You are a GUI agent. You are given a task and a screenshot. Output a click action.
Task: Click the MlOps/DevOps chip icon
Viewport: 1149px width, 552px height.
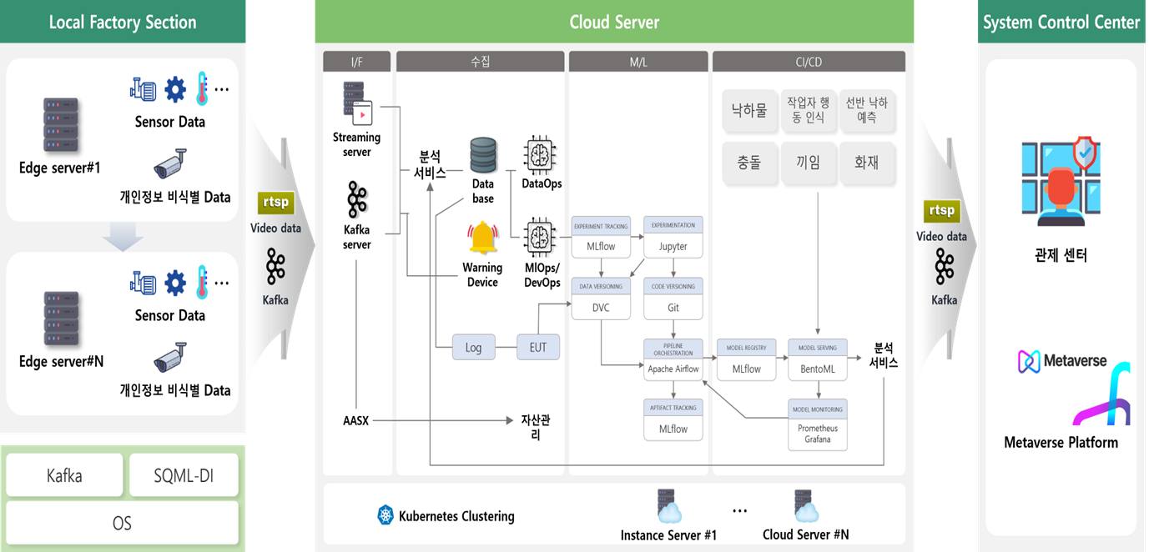(x=541, y=237)
